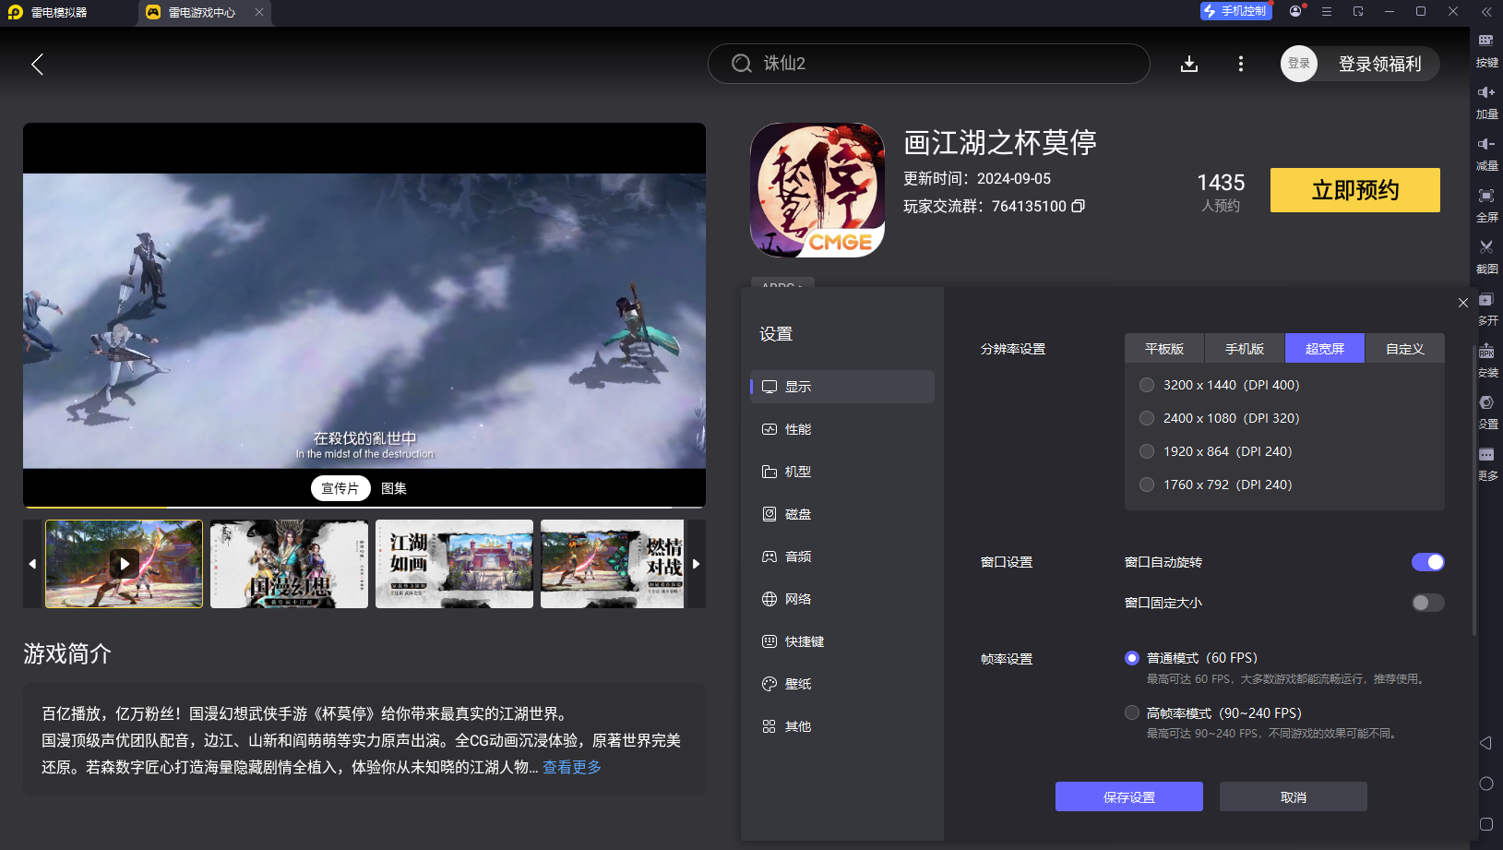Enable 窗口固定大小 switch

coord(1427,603)
